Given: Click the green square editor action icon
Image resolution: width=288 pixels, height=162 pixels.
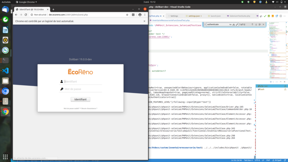Looking at the screenshot, I should [x=269, y=16].
